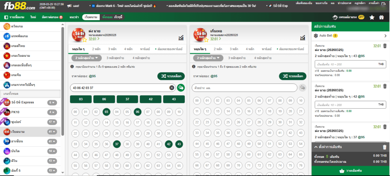Clear all bets with bottom trash icon

coord(385,147)
